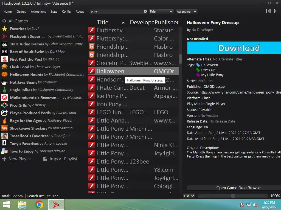The width and height of the screenshot is (281, 210).
Task: Open File Explorer from the taskbar
Action: coord(22,205)
